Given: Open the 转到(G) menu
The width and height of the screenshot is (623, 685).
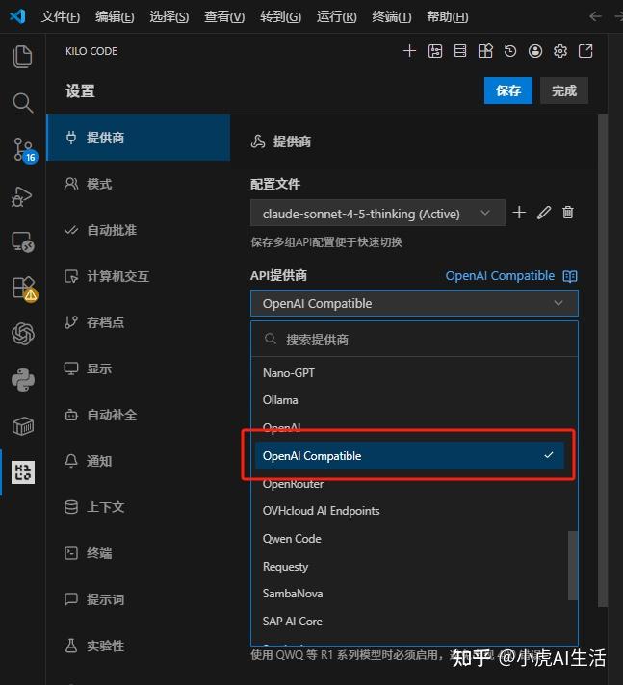Looking at the screenshot, I should click(280, 17).
